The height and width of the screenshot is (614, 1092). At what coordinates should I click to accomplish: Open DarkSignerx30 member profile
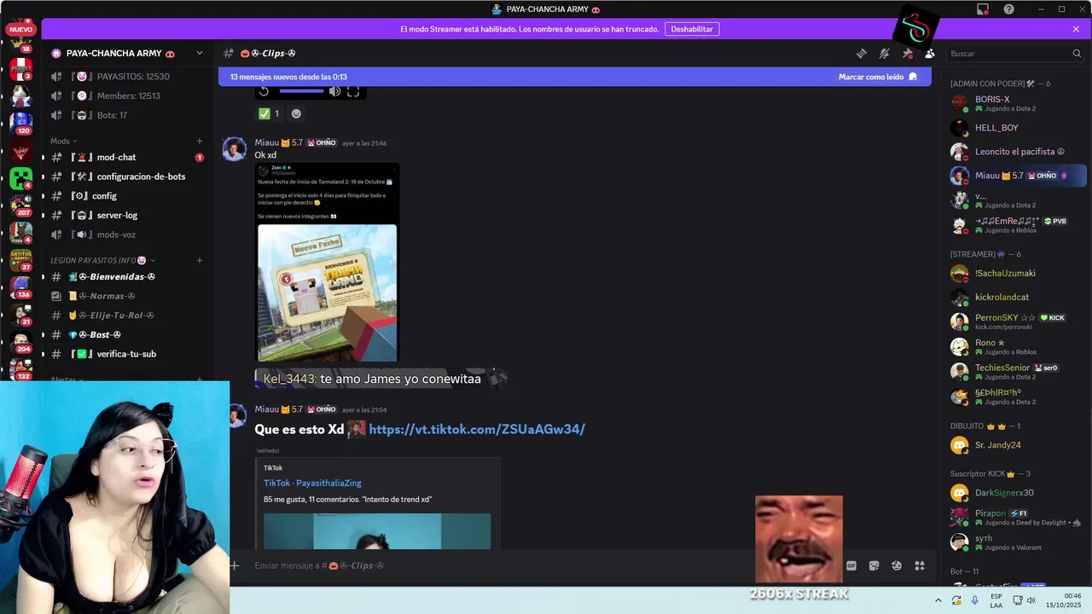[x=1017, y=493]
